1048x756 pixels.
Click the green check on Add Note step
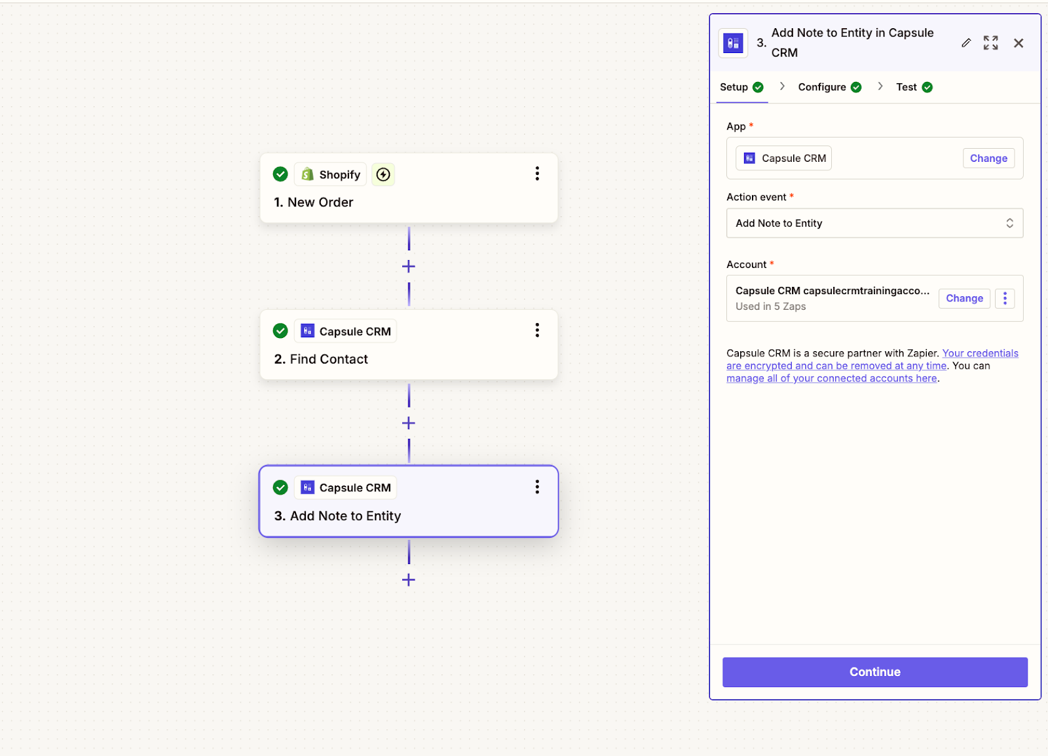pos(280,487)
